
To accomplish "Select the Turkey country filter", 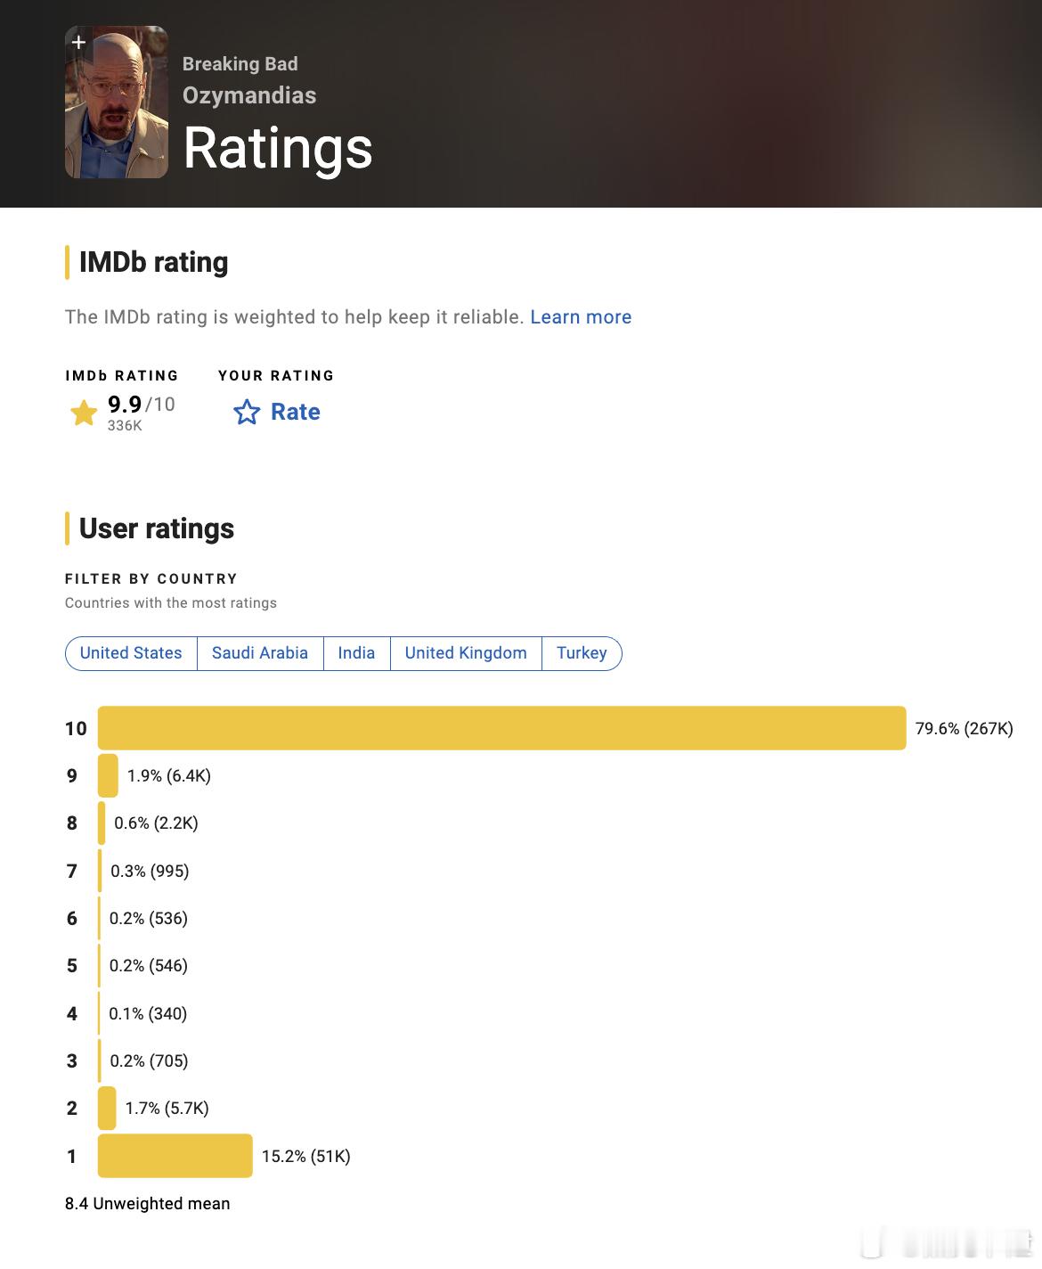I will (x=582, y=653).
